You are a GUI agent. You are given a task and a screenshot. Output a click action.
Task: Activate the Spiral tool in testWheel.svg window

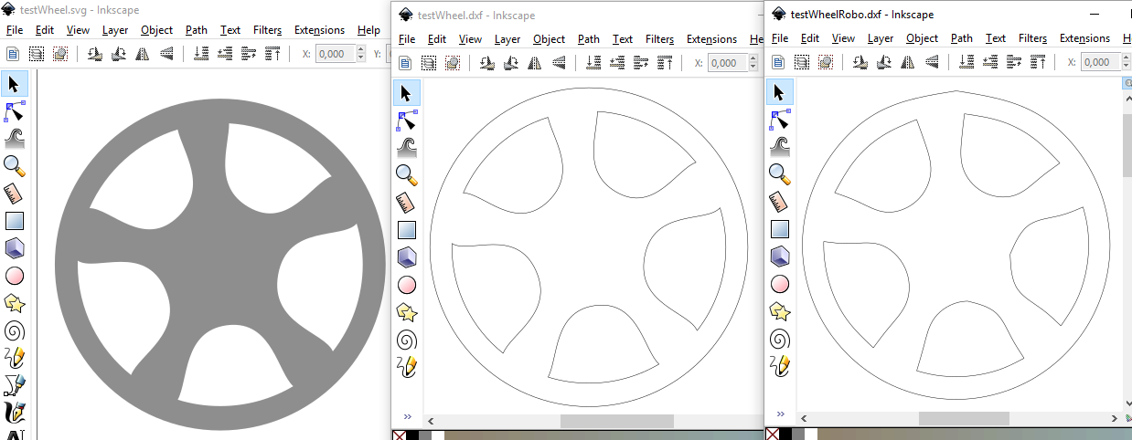point(14,330)
